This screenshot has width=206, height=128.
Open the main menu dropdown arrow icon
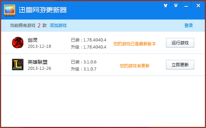pyautogui.click(x=176, y=6)
